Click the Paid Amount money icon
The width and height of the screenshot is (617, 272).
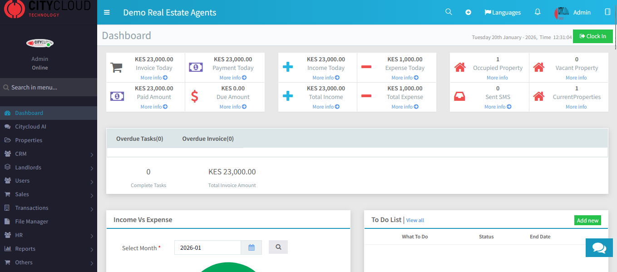(117, 96)
